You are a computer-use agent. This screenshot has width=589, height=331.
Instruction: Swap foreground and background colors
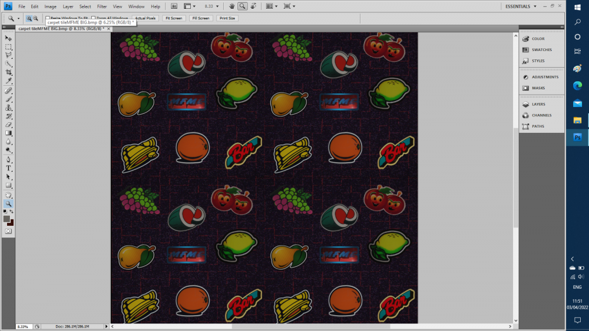click(x=12, y=212)
